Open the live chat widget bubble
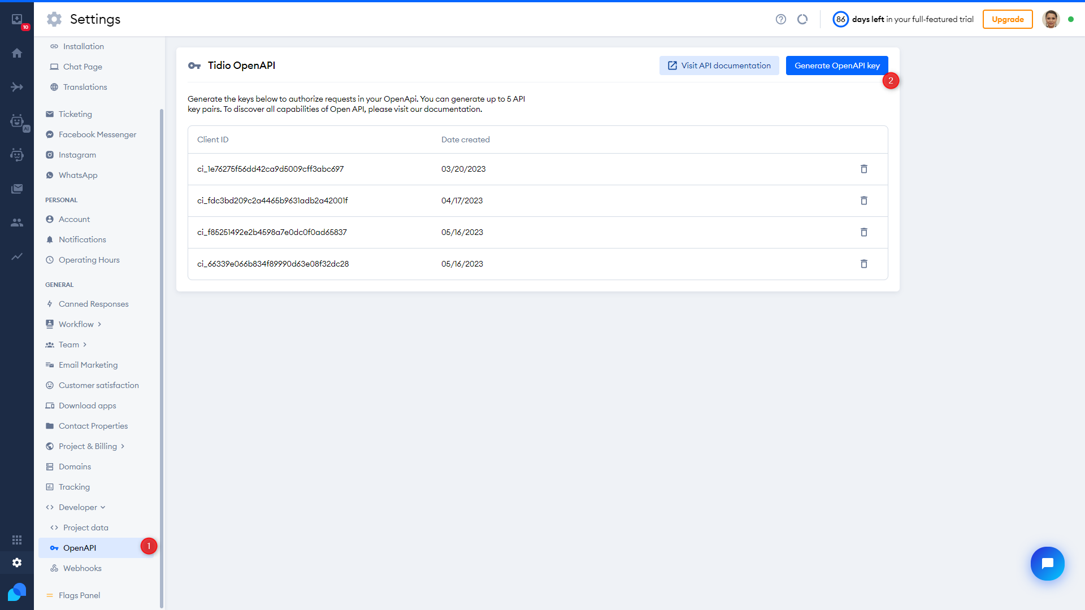This screenshot has width=1085, height=610. pos(1047,563)
